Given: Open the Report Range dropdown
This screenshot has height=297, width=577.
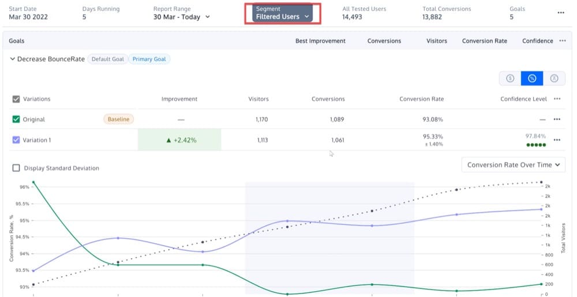Looking at the screenshot, I should [181, 17].
